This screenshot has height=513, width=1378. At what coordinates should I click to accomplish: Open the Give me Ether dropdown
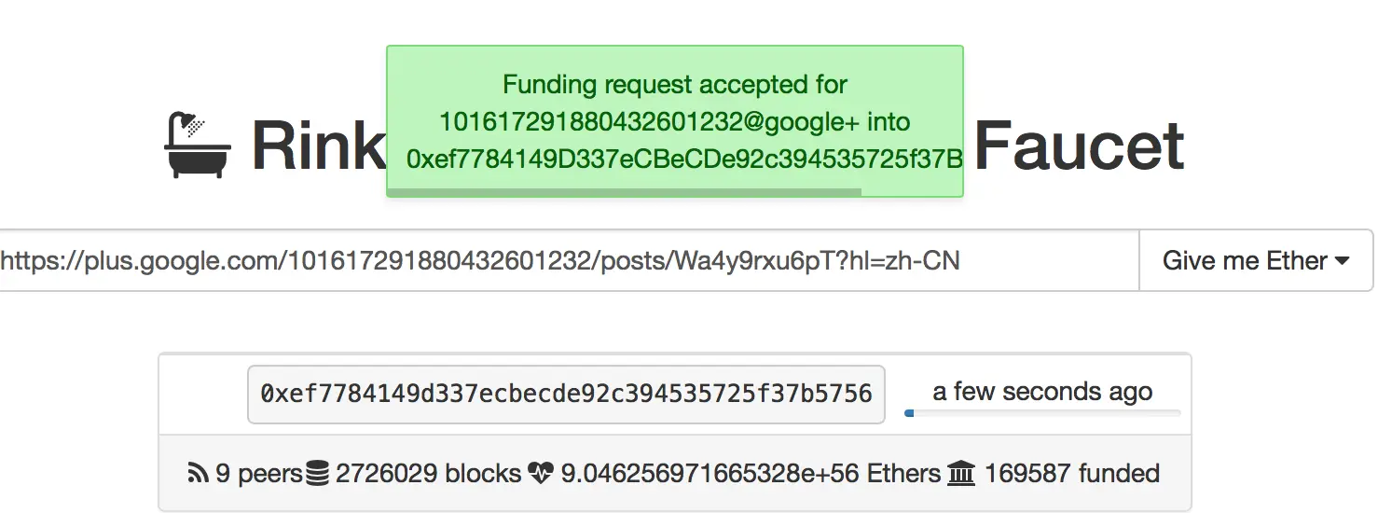point(1255,261)
